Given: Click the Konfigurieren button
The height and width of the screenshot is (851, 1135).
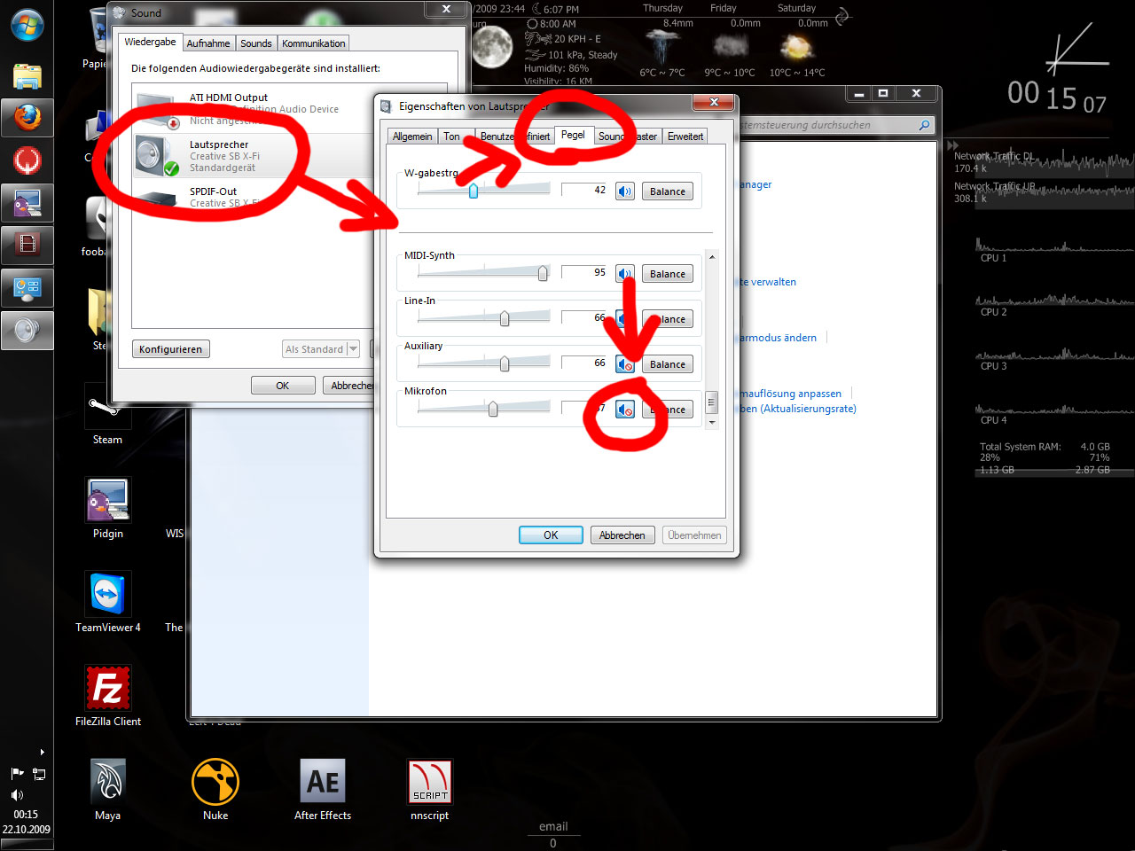Looking at the screenshot, I should coord(171,349).
